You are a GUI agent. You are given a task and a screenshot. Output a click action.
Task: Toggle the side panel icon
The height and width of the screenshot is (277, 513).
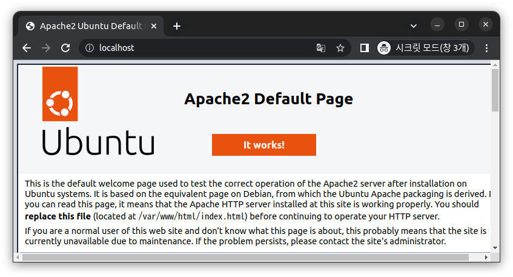(x=364, y=48)
